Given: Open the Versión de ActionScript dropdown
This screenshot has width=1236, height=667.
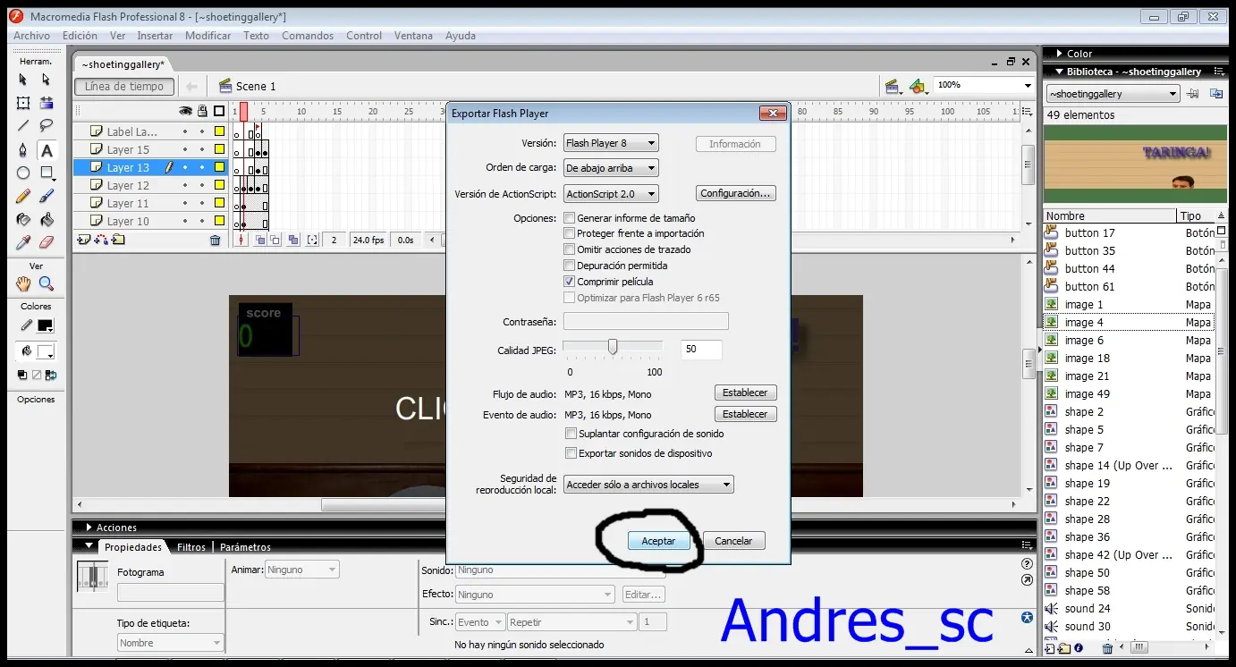Looking at the screenshot, I should click(611, 193).
